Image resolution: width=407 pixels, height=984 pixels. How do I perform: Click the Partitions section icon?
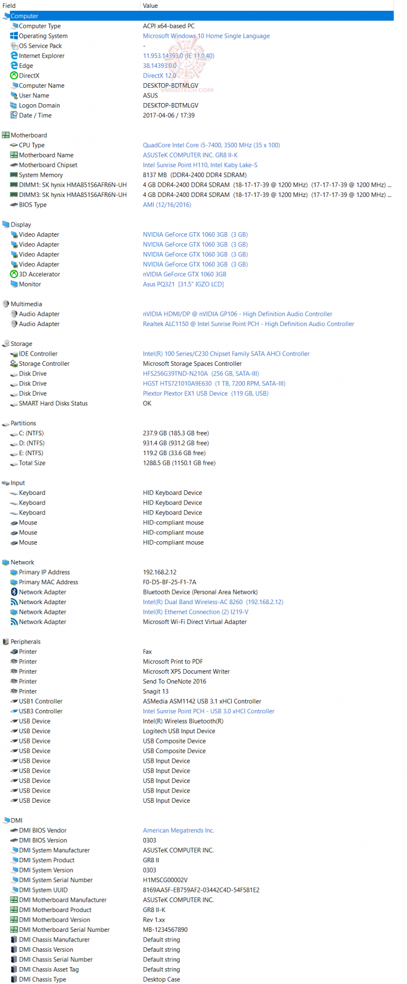coord(6,423)
